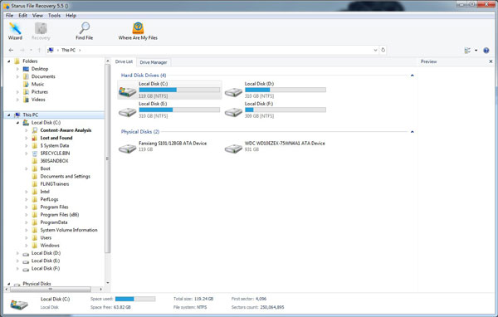The image size is (498, 317).
Task: Open the File menu
Action: click(x=9, y=15)
